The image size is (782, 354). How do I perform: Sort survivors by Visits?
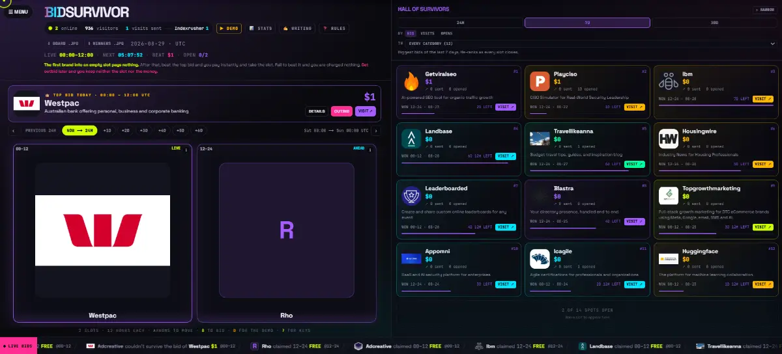point(427,33)
